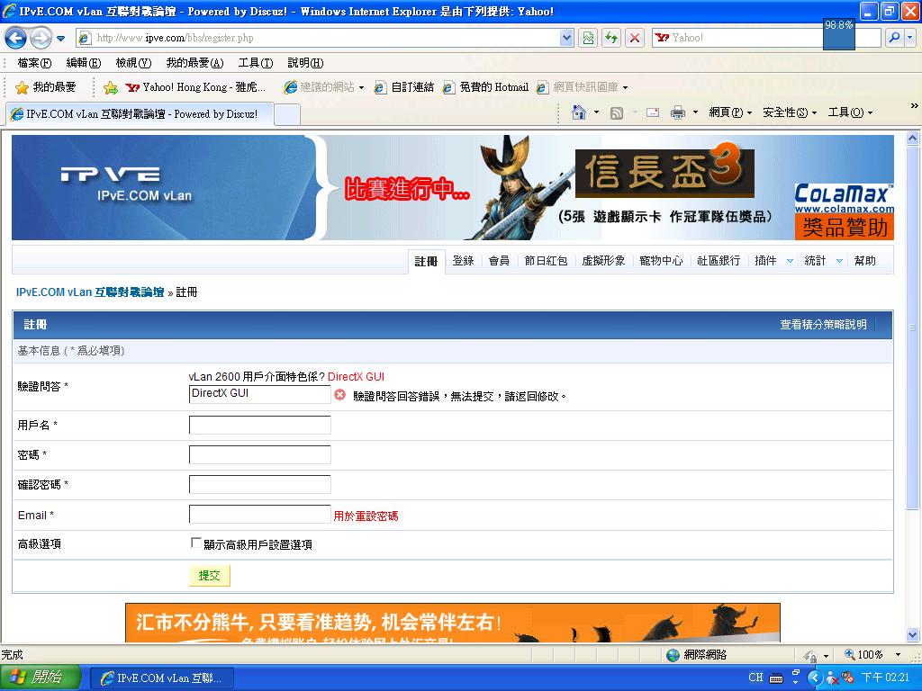The height and width of the screenshot is (691, 922).
Task: Click the Favorites star button 我的最愛
Action: pos(46,87)
